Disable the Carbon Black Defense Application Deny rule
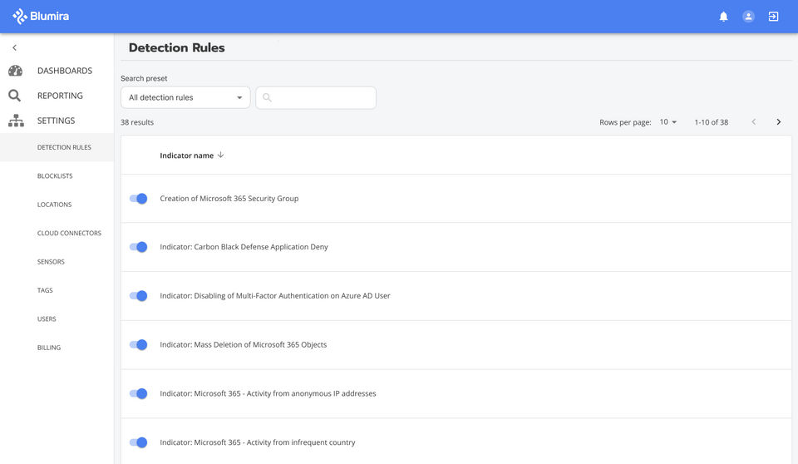This screenshot has width=798, height=464. pyautogui.click(x=139, y=246)
